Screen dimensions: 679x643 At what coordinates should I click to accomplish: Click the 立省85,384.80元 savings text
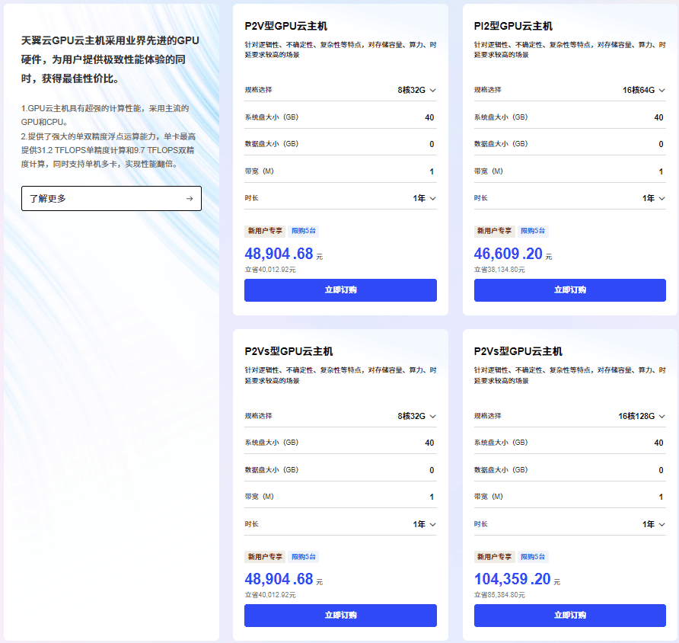(499, 595)
